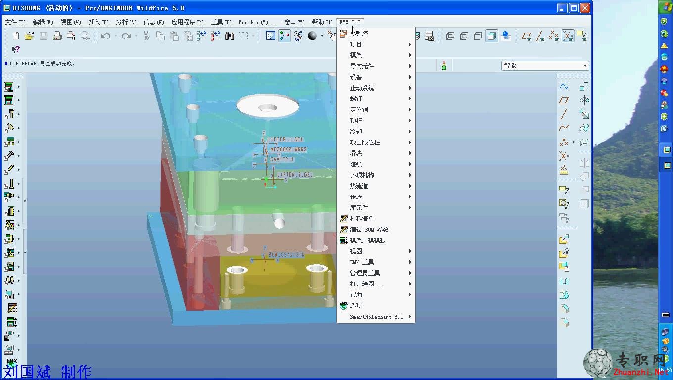Select the Extrude tool on right toolbar
Screen dimensions: 673x380
(584, 87)
